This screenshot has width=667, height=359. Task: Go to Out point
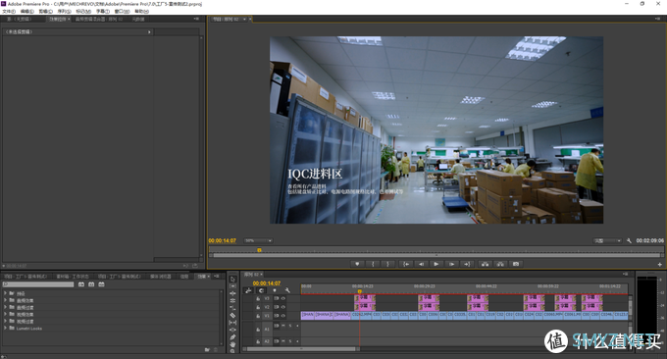[467, 264]
